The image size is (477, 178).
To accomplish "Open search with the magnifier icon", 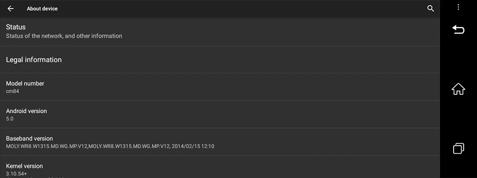I will click(430, 9).
